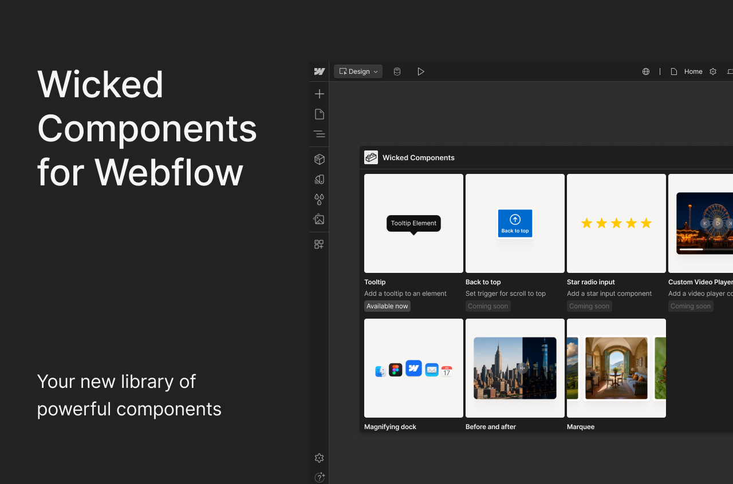
Task: Open the Pages panel
Action: click(319, 114)
